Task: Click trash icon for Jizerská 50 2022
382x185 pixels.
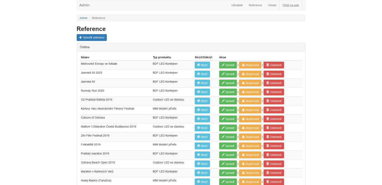Action: [x=268, y=74]
